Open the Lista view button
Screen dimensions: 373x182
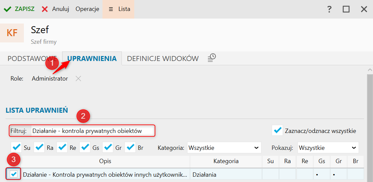(x=119, y=9)
